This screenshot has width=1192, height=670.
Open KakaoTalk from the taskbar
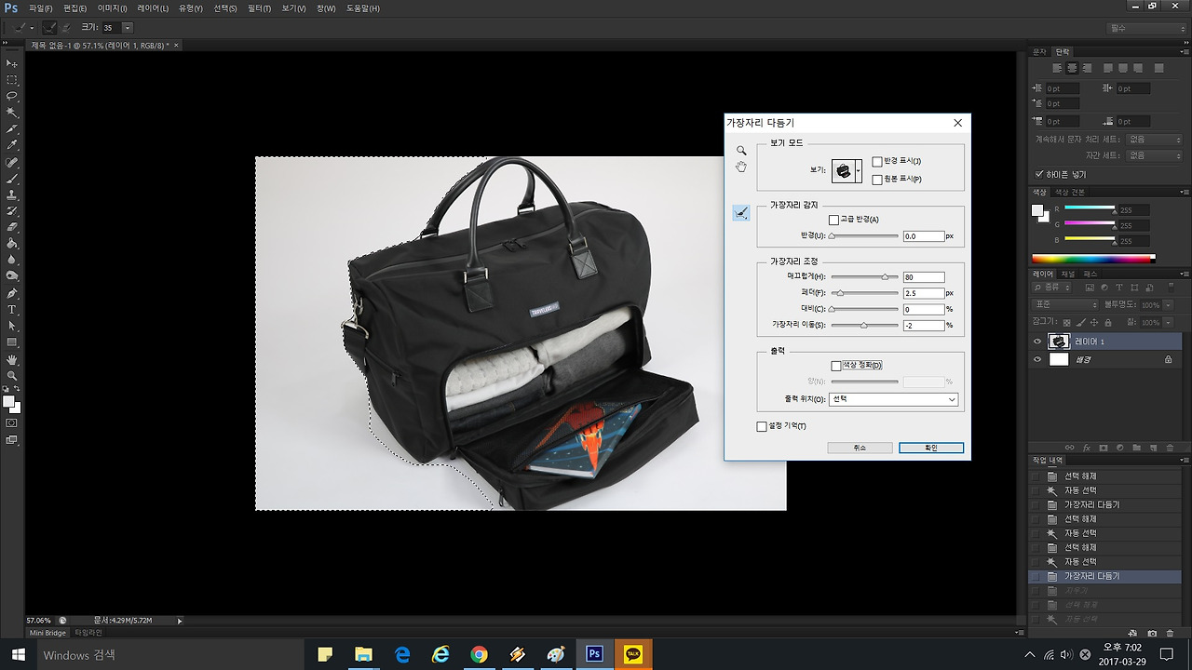(632, 655)
